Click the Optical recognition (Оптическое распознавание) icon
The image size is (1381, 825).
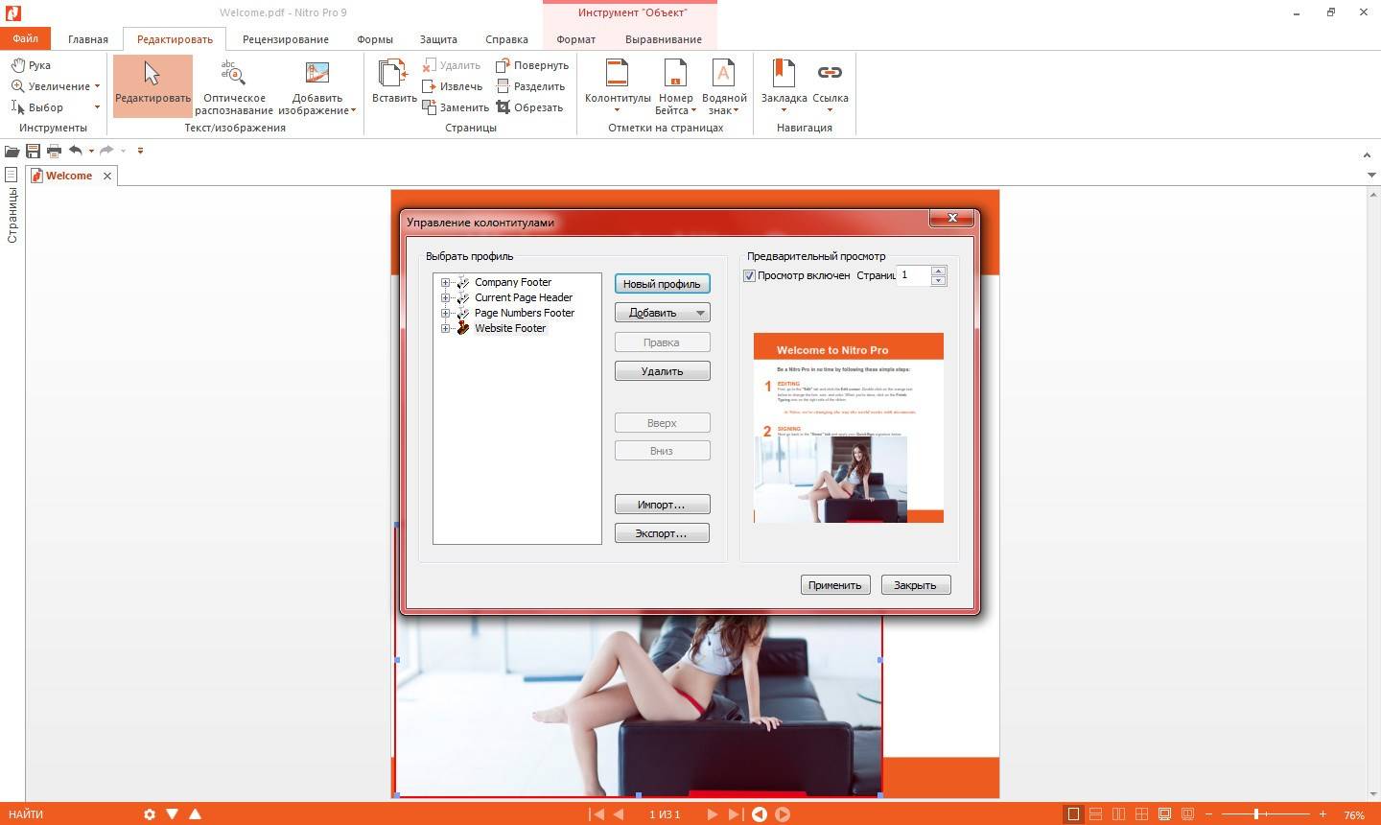coord(233,74)
